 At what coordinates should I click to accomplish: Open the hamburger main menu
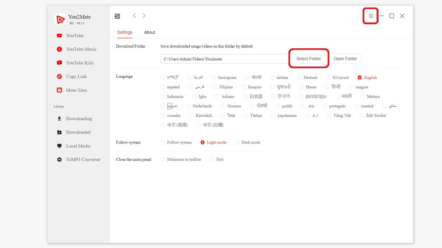pyautogui.click(x=370, y=16)
